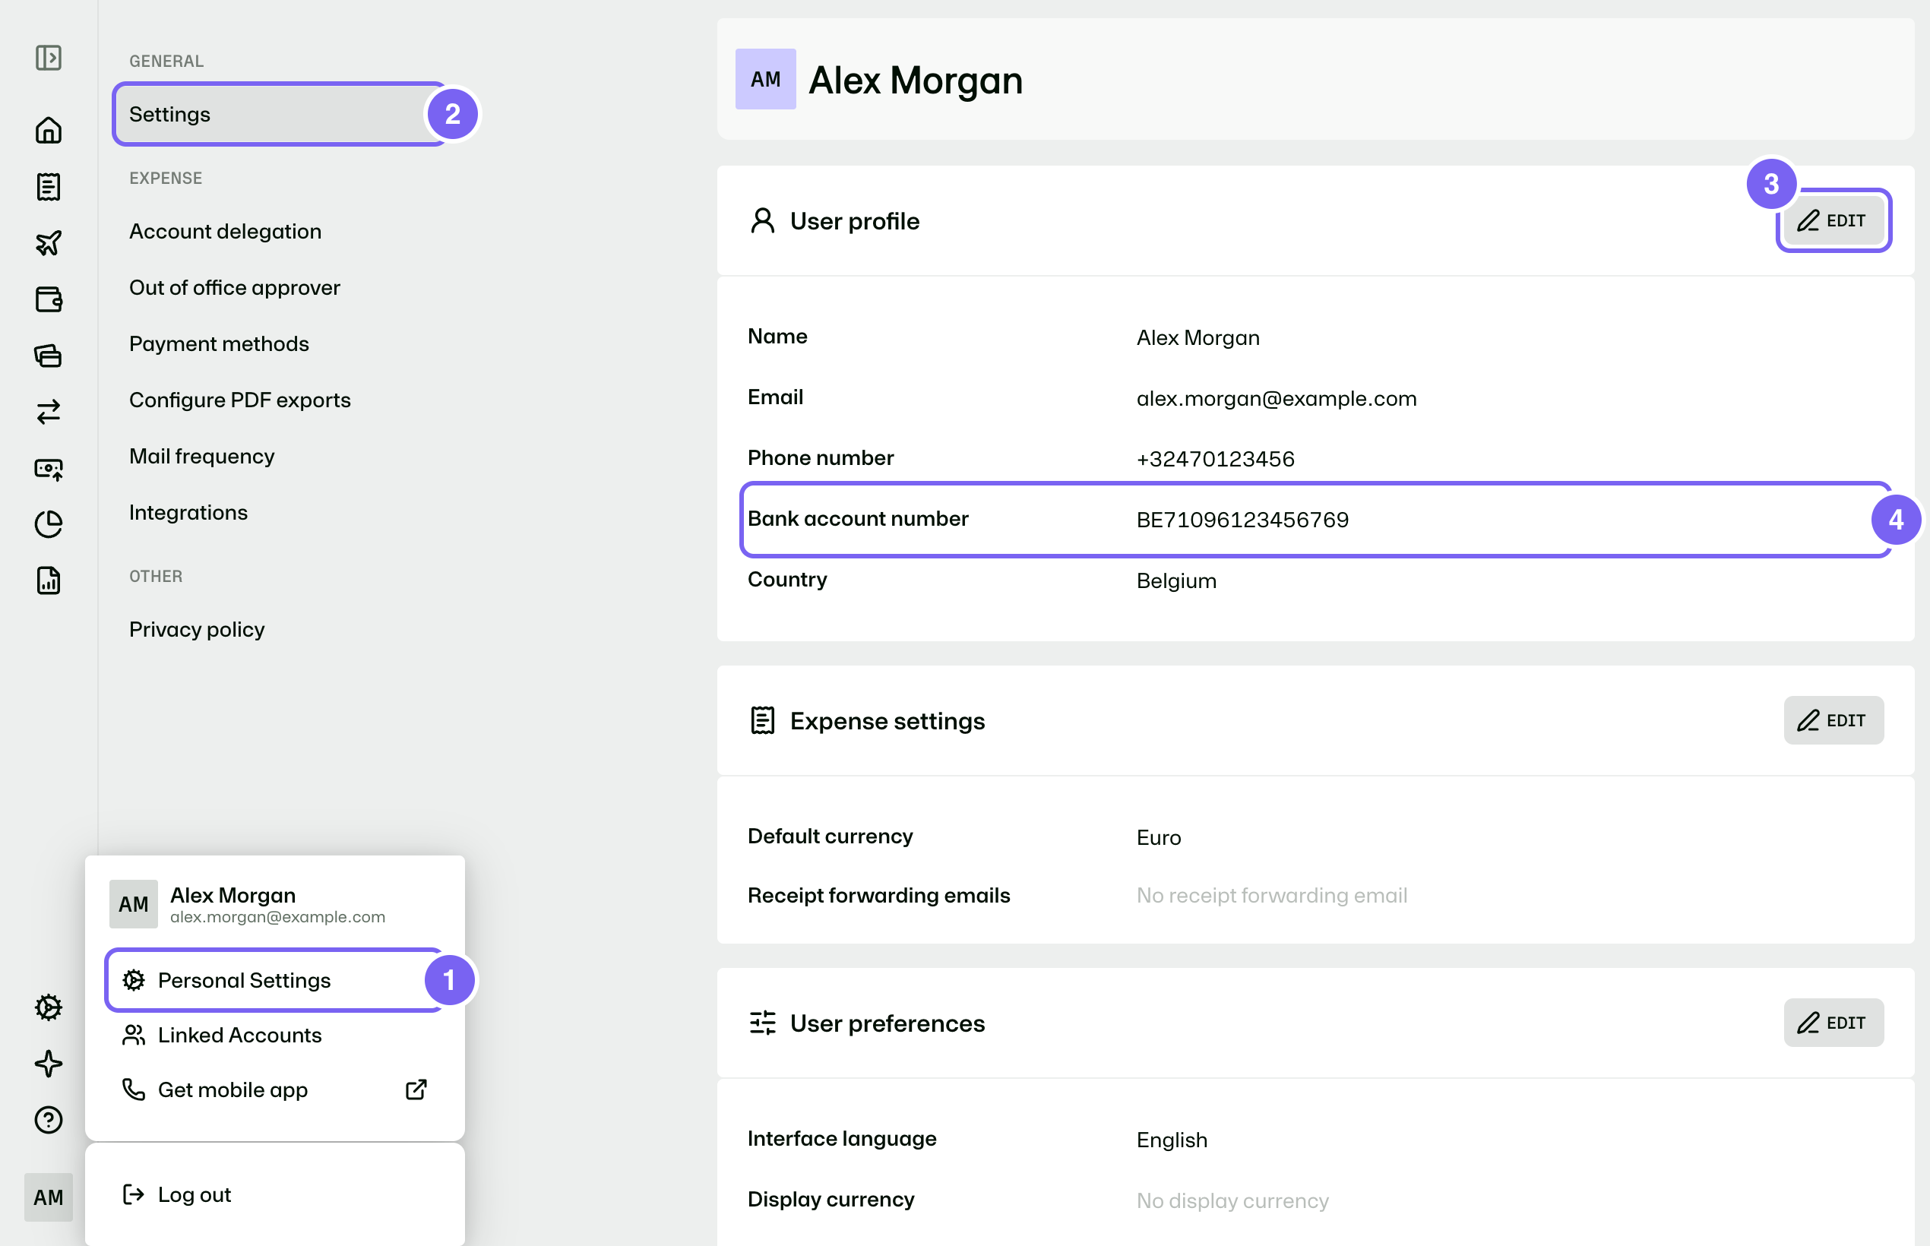
Task: Click the AM avatar at sidebar bottom
Action: tap(49, 1197)
